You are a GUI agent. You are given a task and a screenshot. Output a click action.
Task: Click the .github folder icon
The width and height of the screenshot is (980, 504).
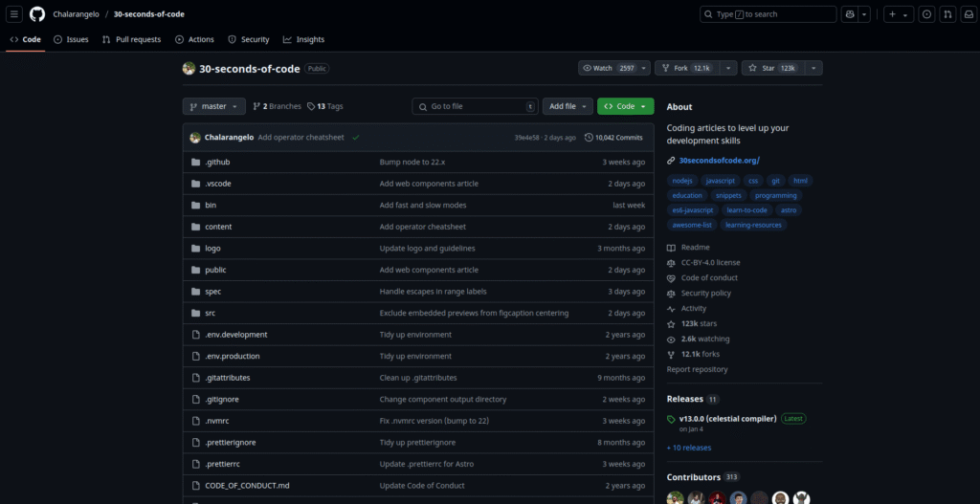tap(195, 162)
